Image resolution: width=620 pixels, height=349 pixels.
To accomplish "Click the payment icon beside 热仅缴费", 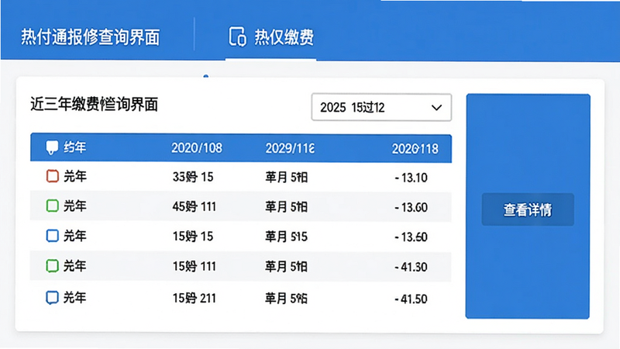I will (237, 36).
